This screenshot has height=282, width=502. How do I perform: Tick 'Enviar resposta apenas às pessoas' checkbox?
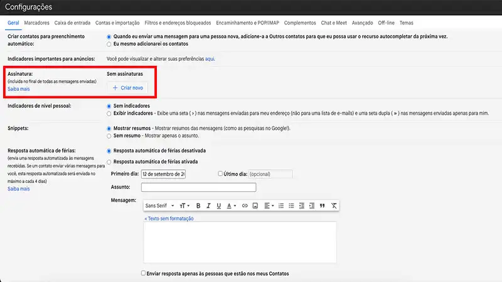tap(144, 273)
